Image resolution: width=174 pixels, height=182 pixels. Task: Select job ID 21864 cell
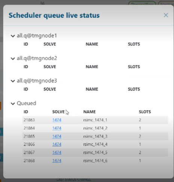[x=29, y=128]
